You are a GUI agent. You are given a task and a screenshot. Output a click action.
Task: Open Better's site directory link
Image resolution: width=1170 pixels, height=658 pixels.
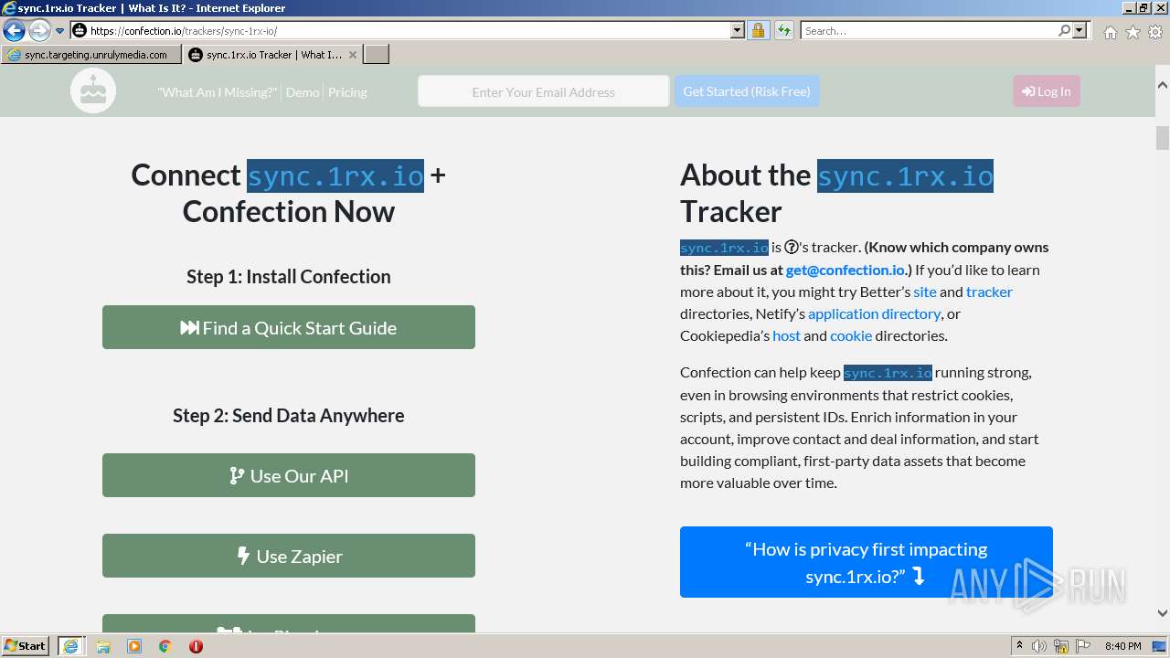(x=925, y=292)
